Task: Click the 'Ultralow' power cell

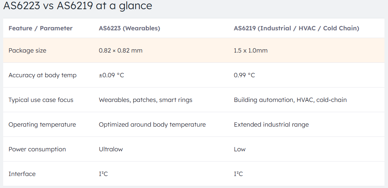Action: click(111, 149)
